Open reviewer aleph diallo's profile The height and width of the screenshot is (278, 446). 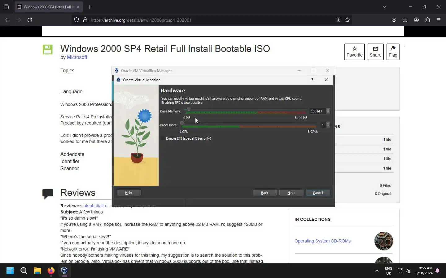click(94, 206)
